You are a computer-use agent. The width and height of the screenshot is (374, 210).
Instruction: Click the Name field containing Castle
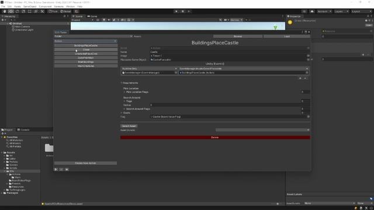(x=230, y=52)
